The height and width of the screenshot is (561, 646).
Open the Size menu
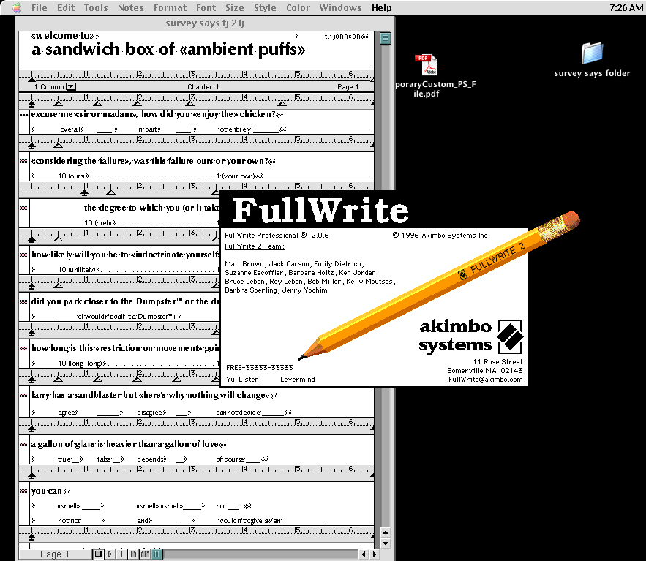tap(234, 7)
